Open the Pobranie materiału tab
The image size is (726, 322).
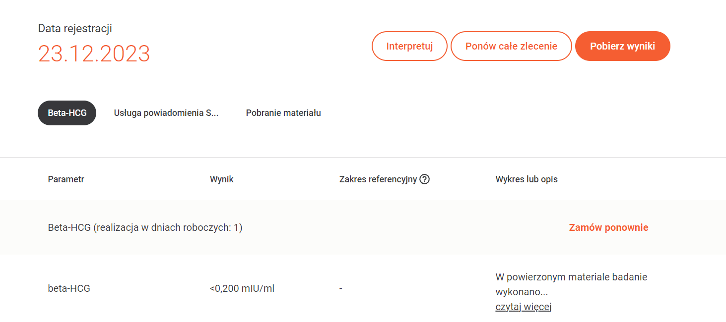tap(283, 113)
